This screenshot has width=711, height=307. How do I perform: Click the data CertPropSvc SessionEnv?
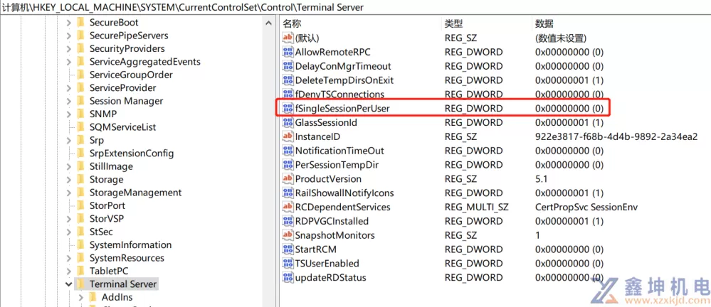586,207
